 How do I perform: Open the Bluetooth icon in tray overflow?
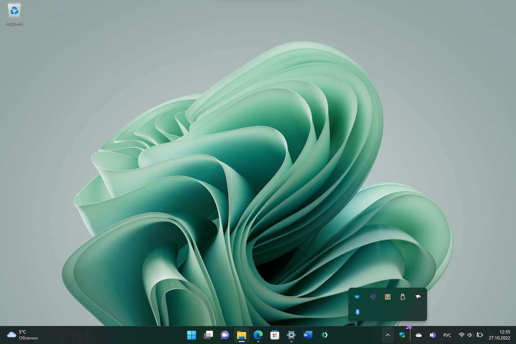coord(357,312)
